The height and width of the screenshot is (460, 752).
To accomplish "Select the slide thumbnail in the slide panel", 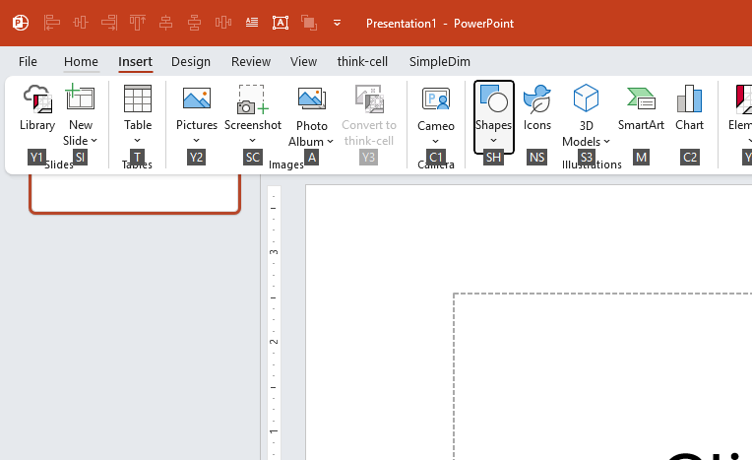I will coord(135,193).
